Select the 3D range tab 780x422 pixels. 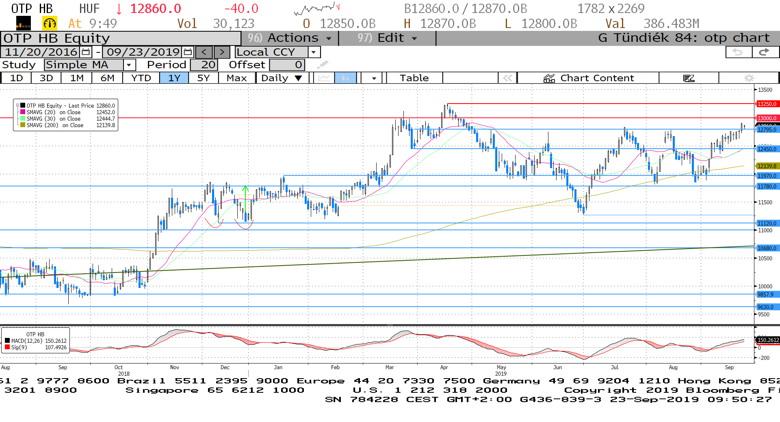pyautogui.click(x=46, y=78)
